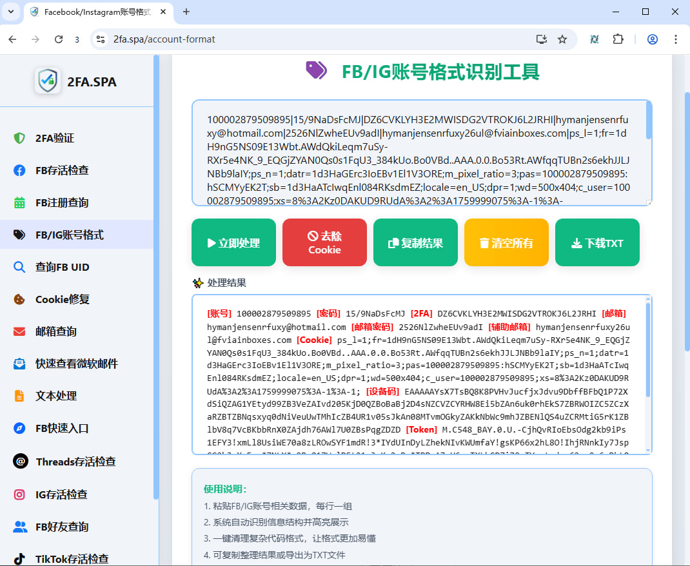The width and height of the screenshot is (690, 566).
Task: Click the yellow 清空所有 button
Action: pos(506,242)
